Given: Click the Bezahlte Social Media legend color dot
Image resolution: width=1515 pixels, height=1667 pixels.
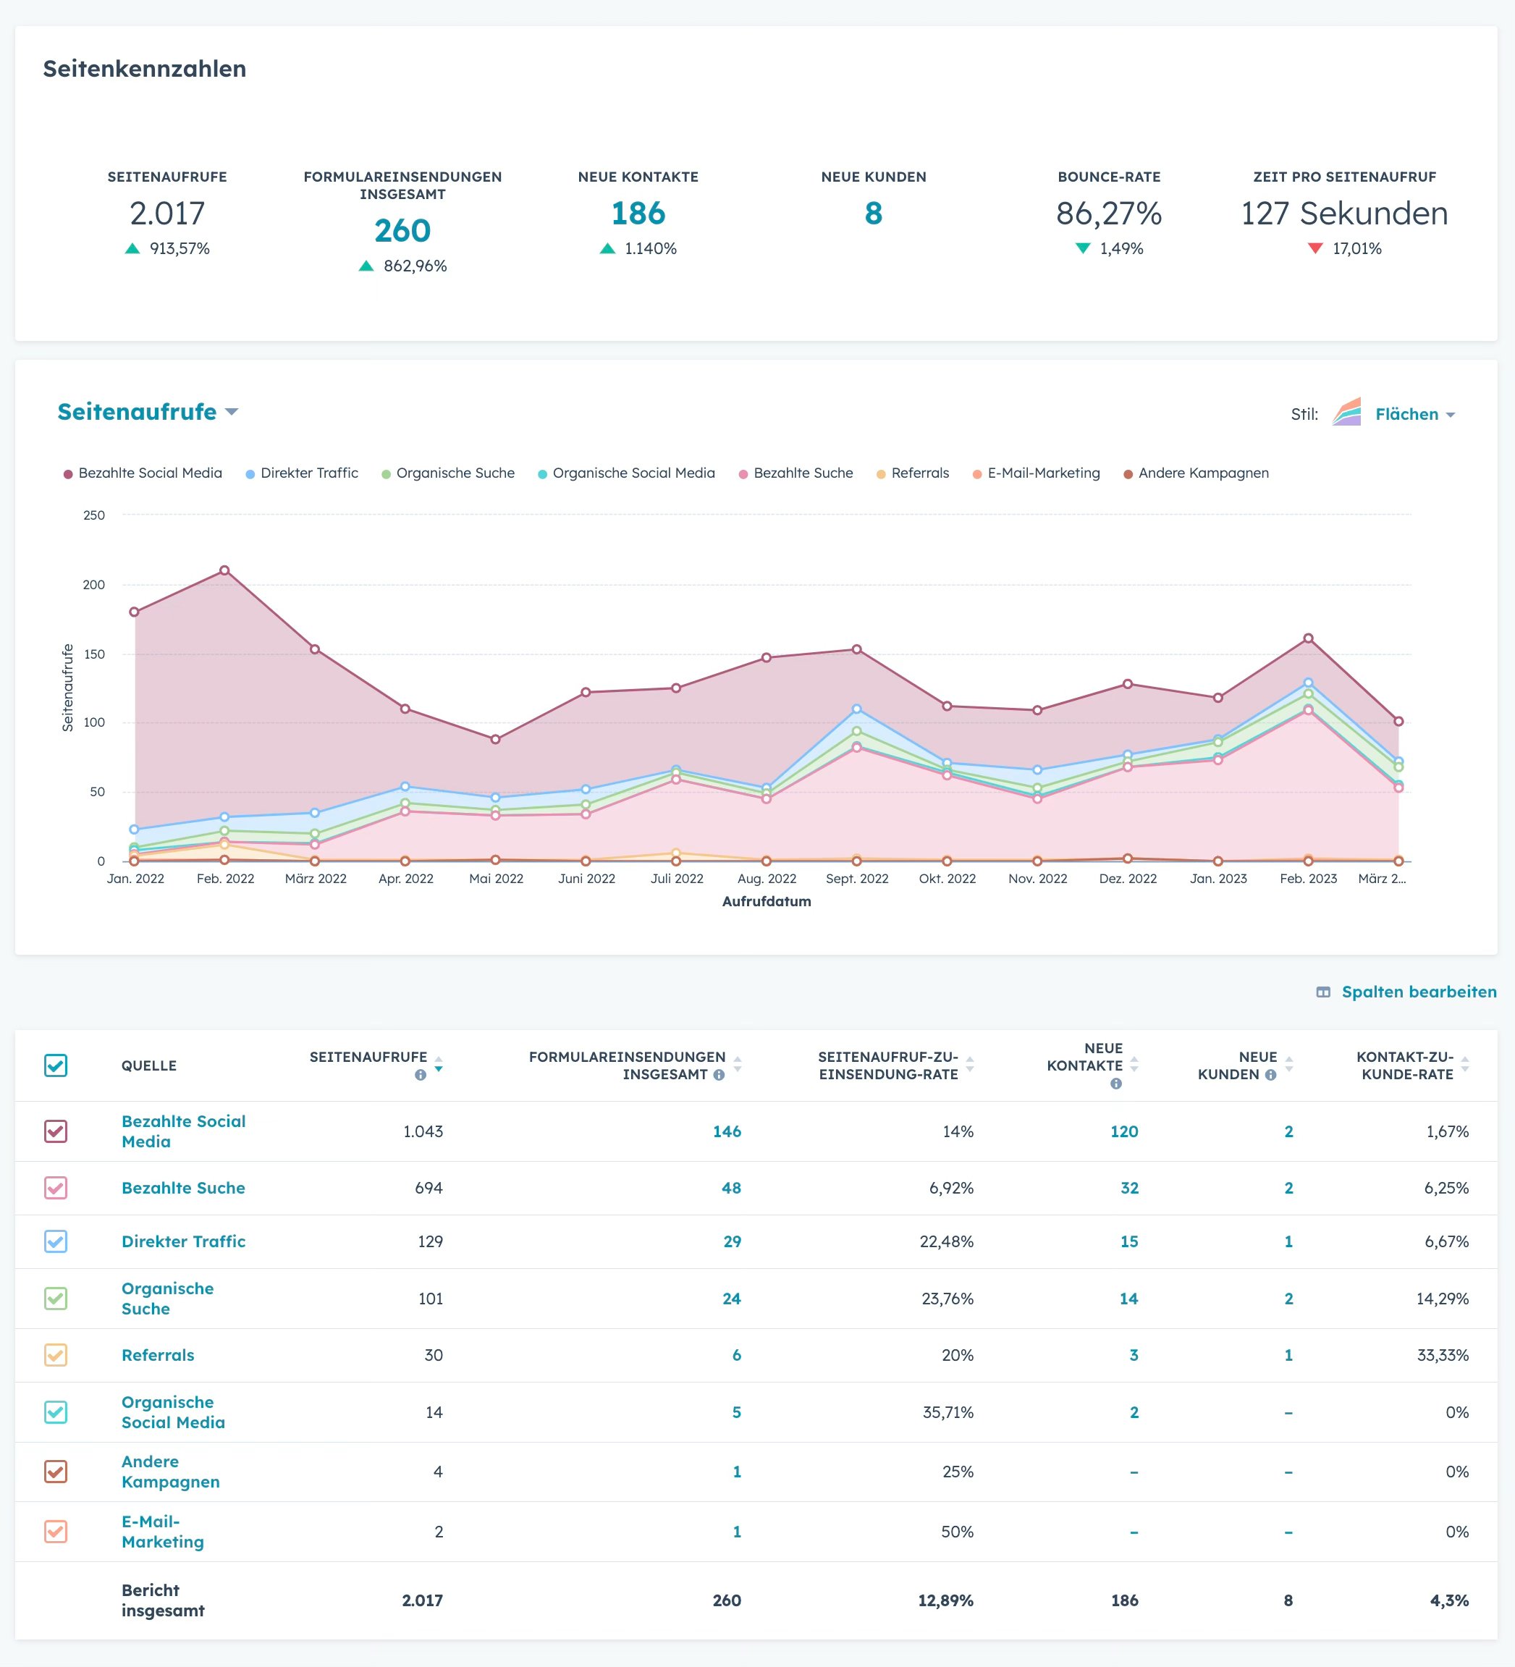Looking at the screenshot, I should 68,474.
